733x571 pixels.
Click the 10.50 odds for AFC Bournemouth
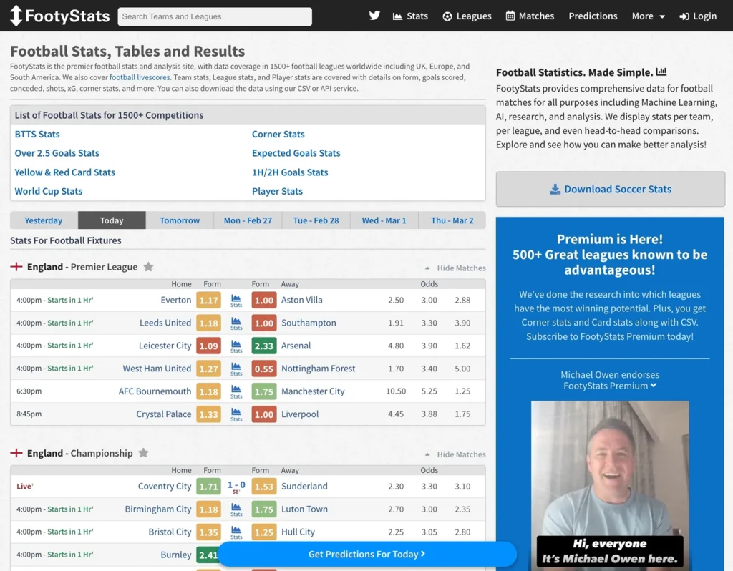pos(395,391)
